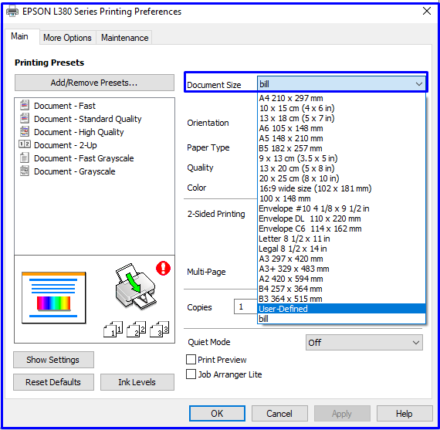This screenshot has height=430, width=440.
Task: Open the Quiet Mode dropdown
Action: pyautogui.click(x=364, y=343)
